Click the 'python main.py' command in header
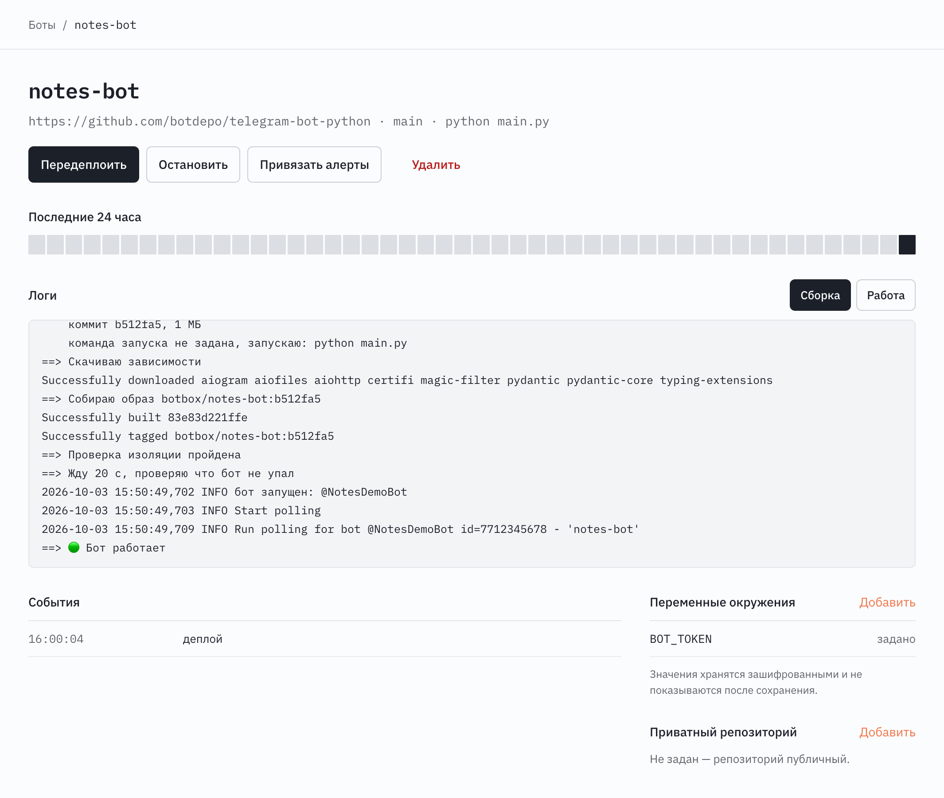Viewport: 944px width, 798px height. coord(497,121)
